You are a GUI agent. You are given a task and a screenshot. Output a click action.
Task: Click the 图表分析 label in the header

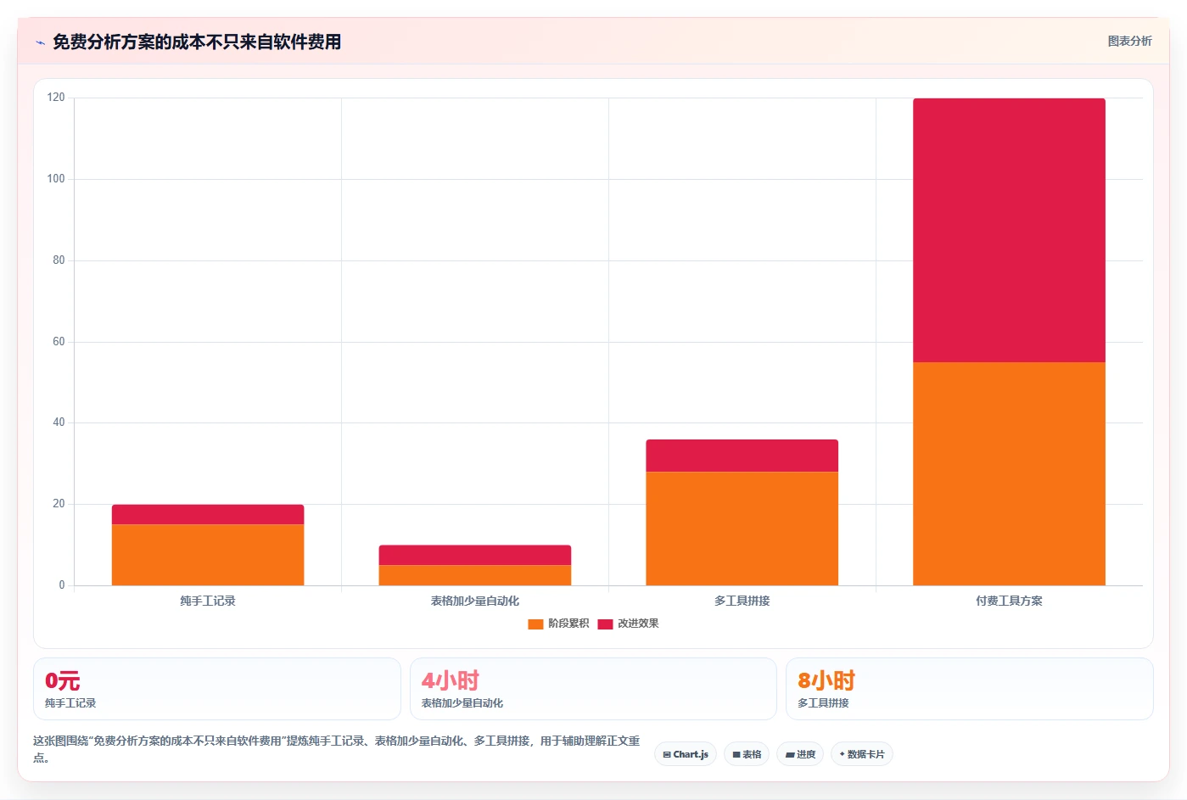[1129, 42]
